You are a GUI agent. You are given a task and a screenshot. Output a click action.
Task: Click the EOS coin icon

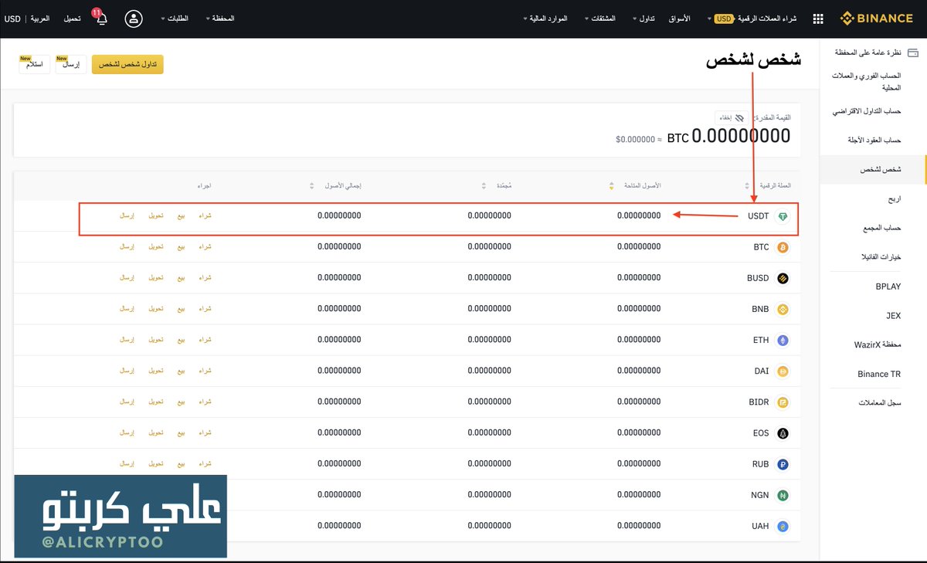click(783, 432)
